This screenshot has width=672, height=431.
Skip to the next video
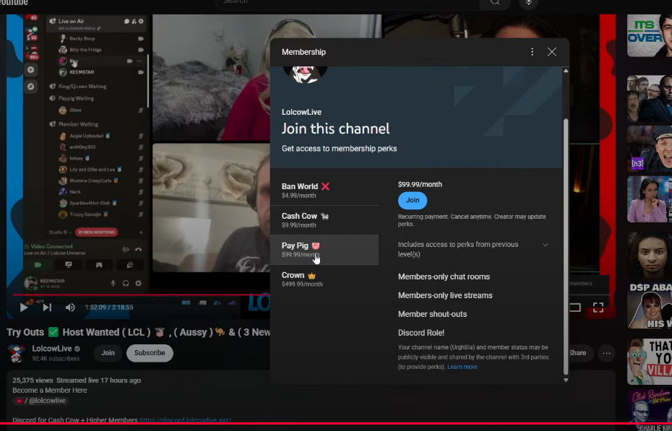[x=47, y=307]
